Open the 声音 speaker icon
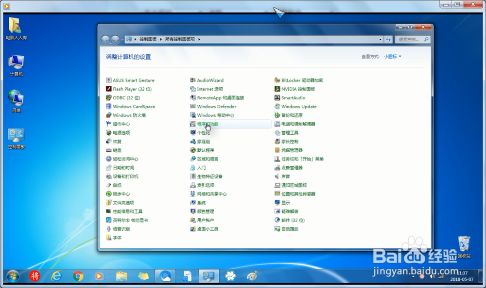 (277, 176)
